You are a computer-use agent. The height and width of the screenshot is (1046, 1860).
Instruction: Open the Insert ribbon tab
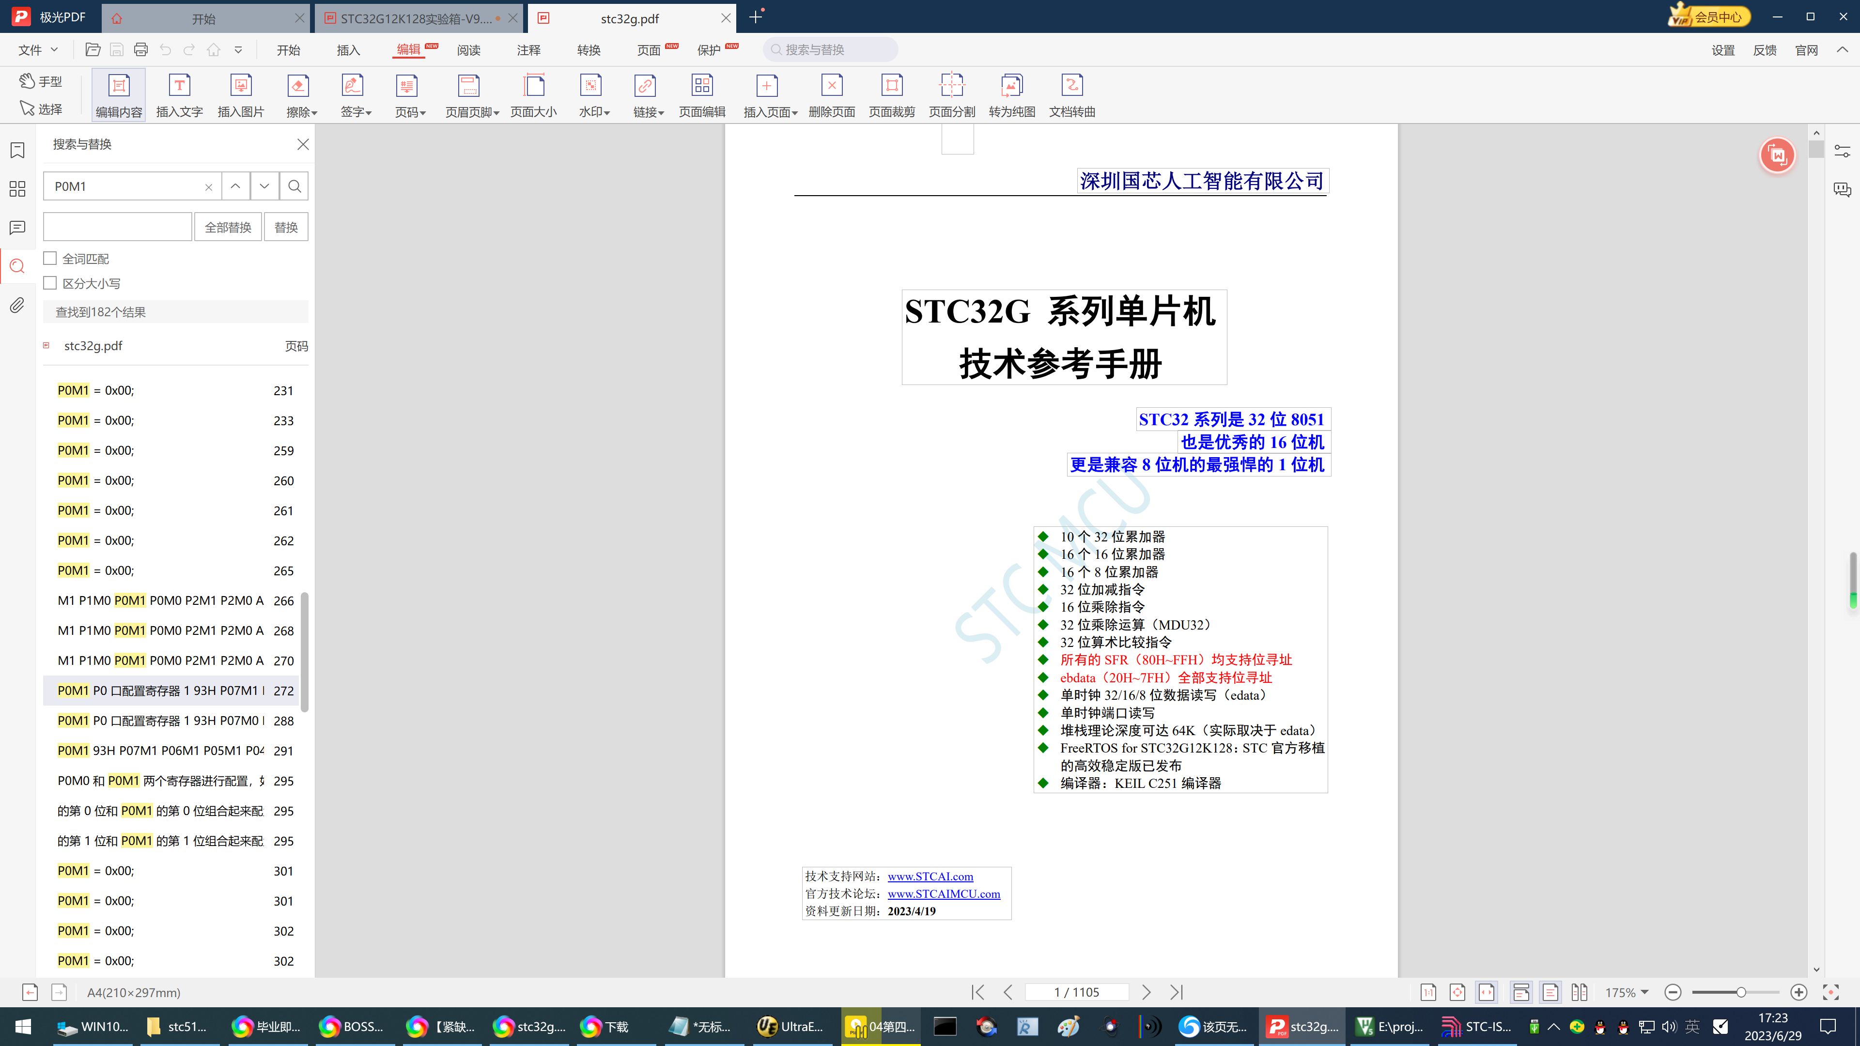348,50
